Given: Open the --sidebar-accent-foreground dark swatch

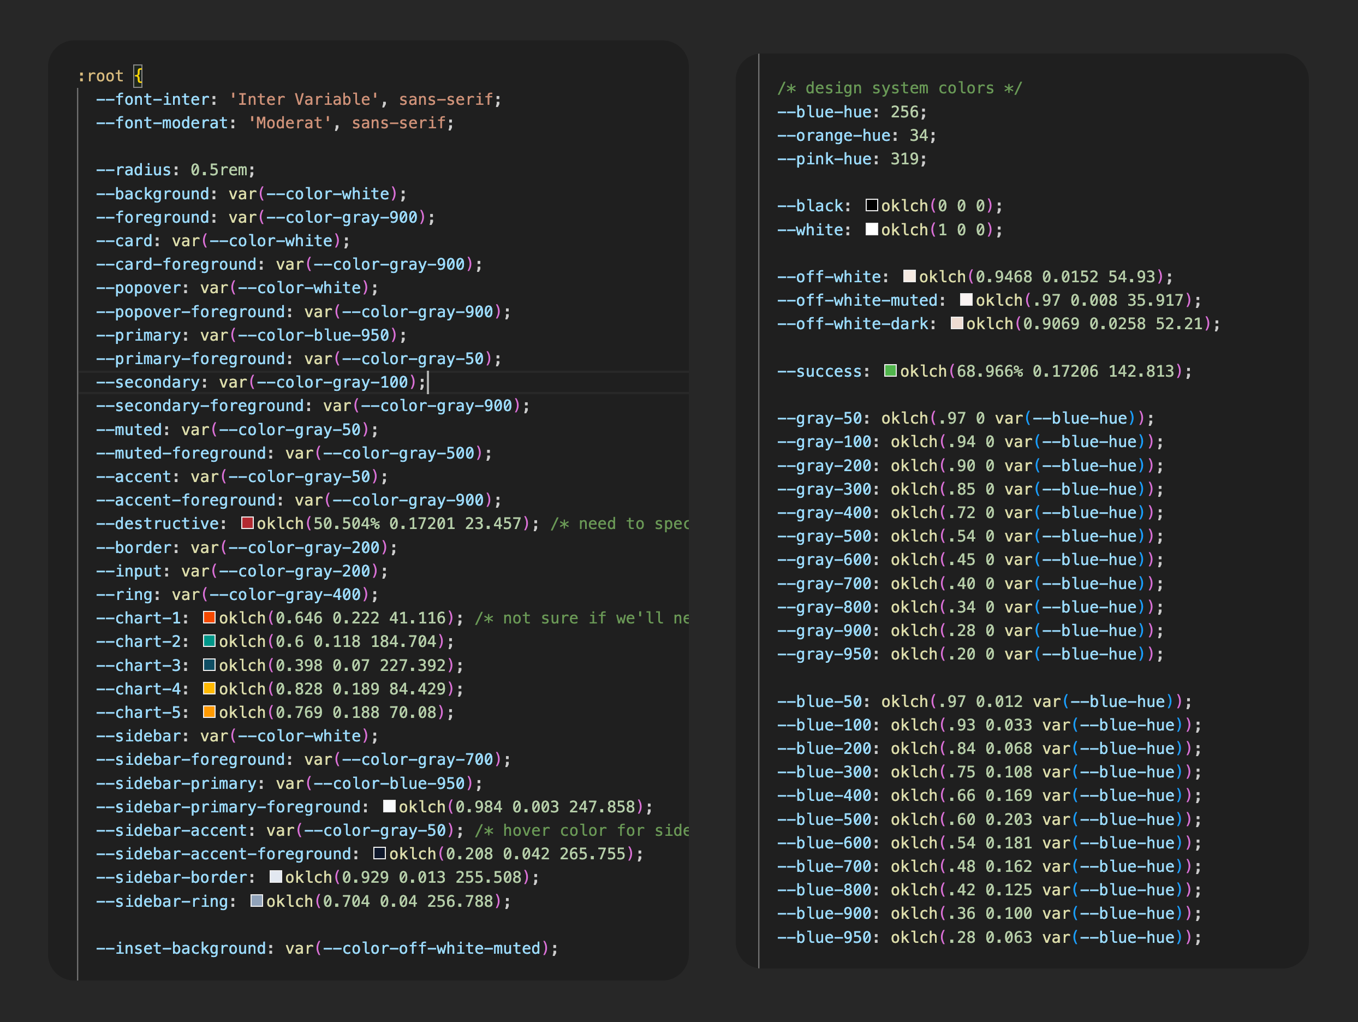Looking at the screenshot, I should click(379, 853).
